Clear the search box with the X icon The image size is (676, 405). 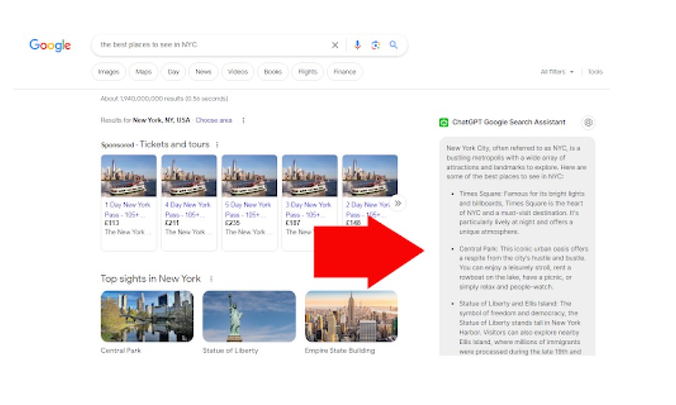click(335, 45)
